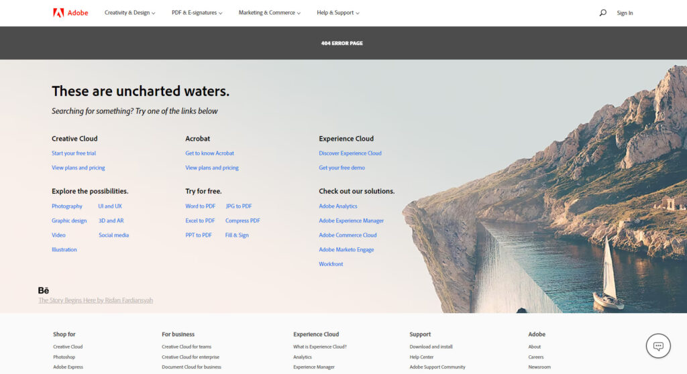Image resolution: width=687 pixels, height=374 pixels.
Task: Open Creative Cloud for teams footer link
Action: (187, 347)
